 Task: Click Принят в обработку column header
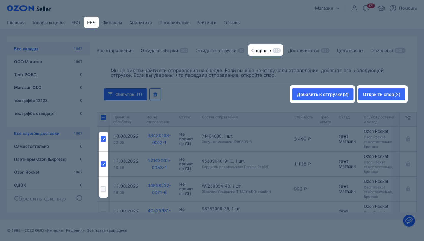[x=122, y=119]
